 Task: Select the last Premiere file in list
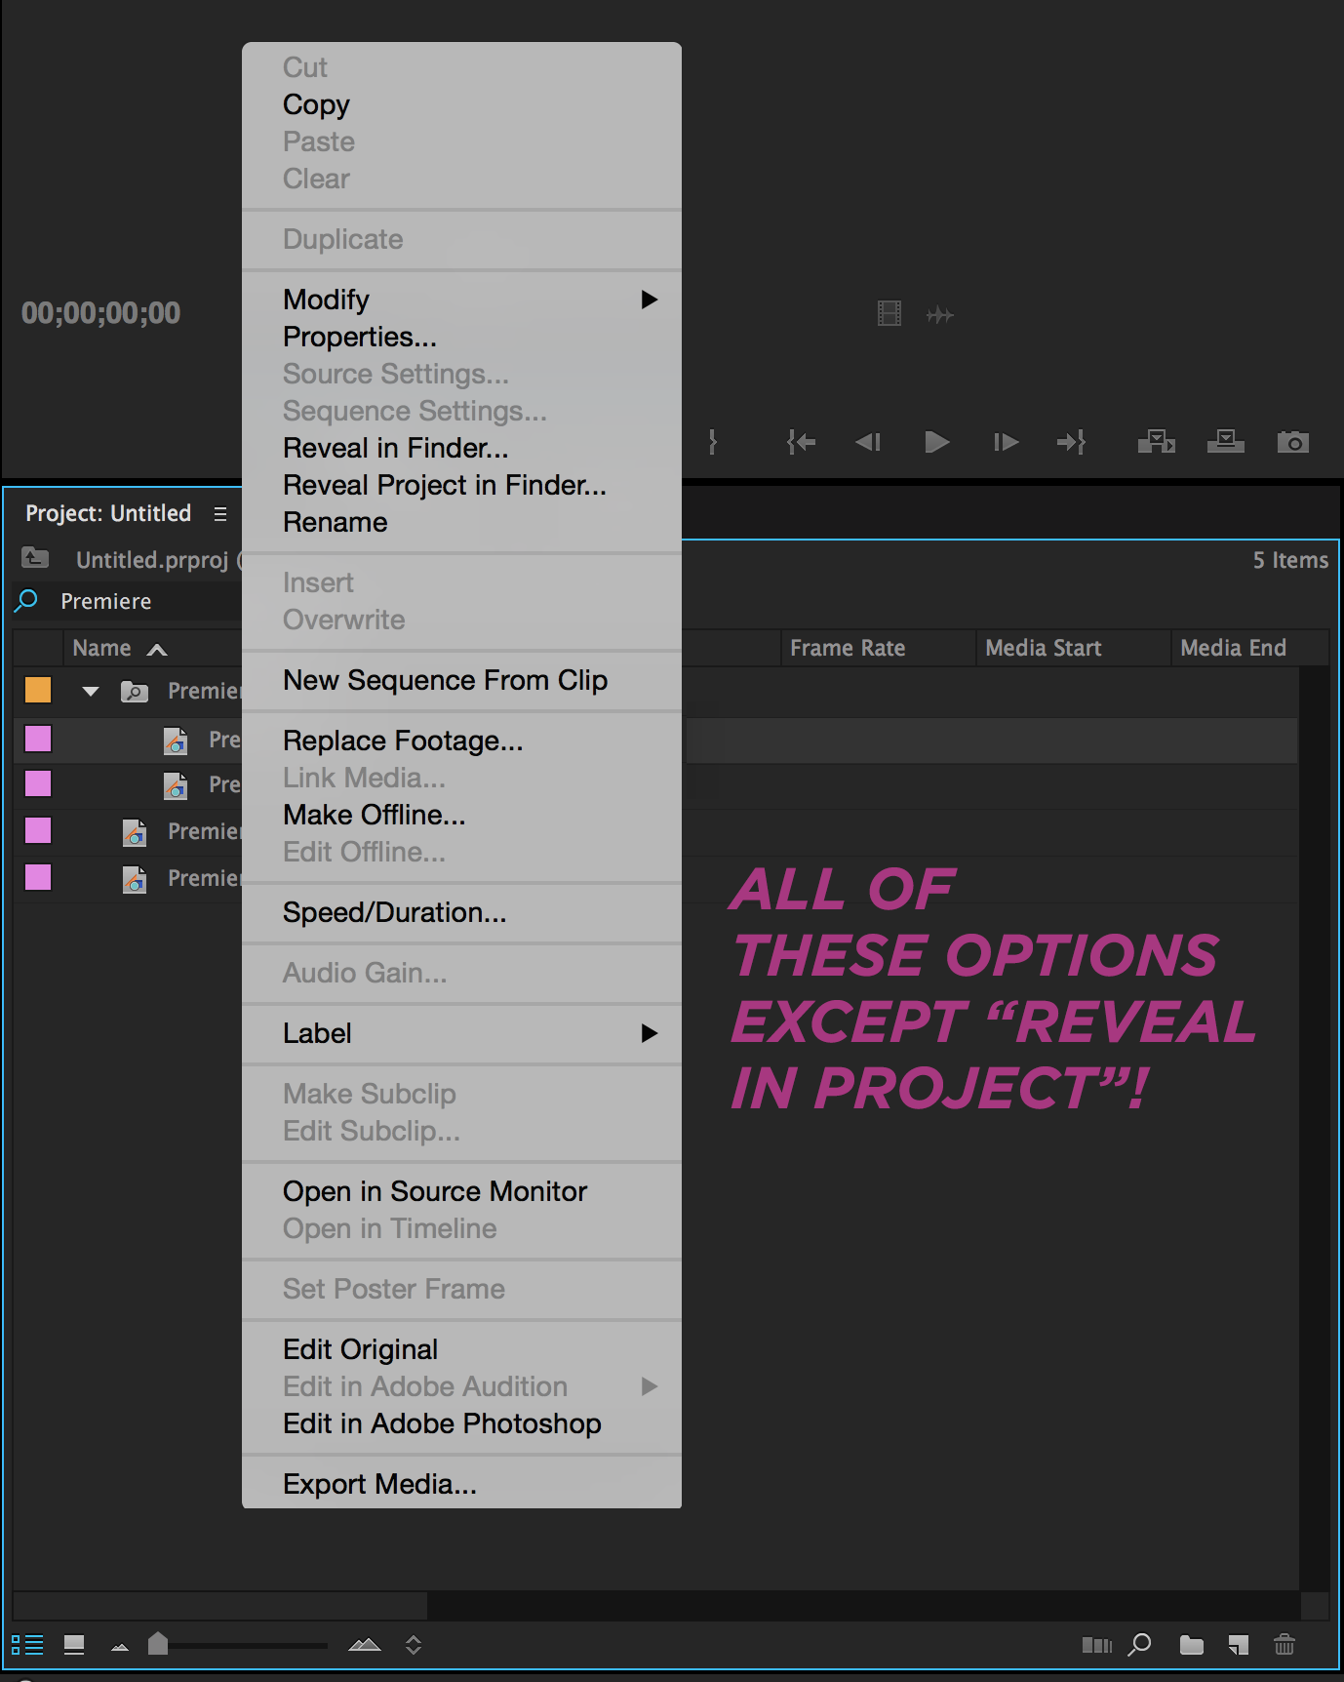tap(204, 878)
